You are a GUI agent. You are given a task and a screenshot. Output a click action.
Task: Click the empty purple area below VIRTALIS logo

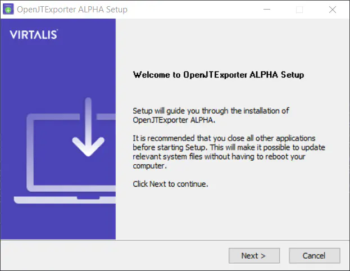pos(58,67)
